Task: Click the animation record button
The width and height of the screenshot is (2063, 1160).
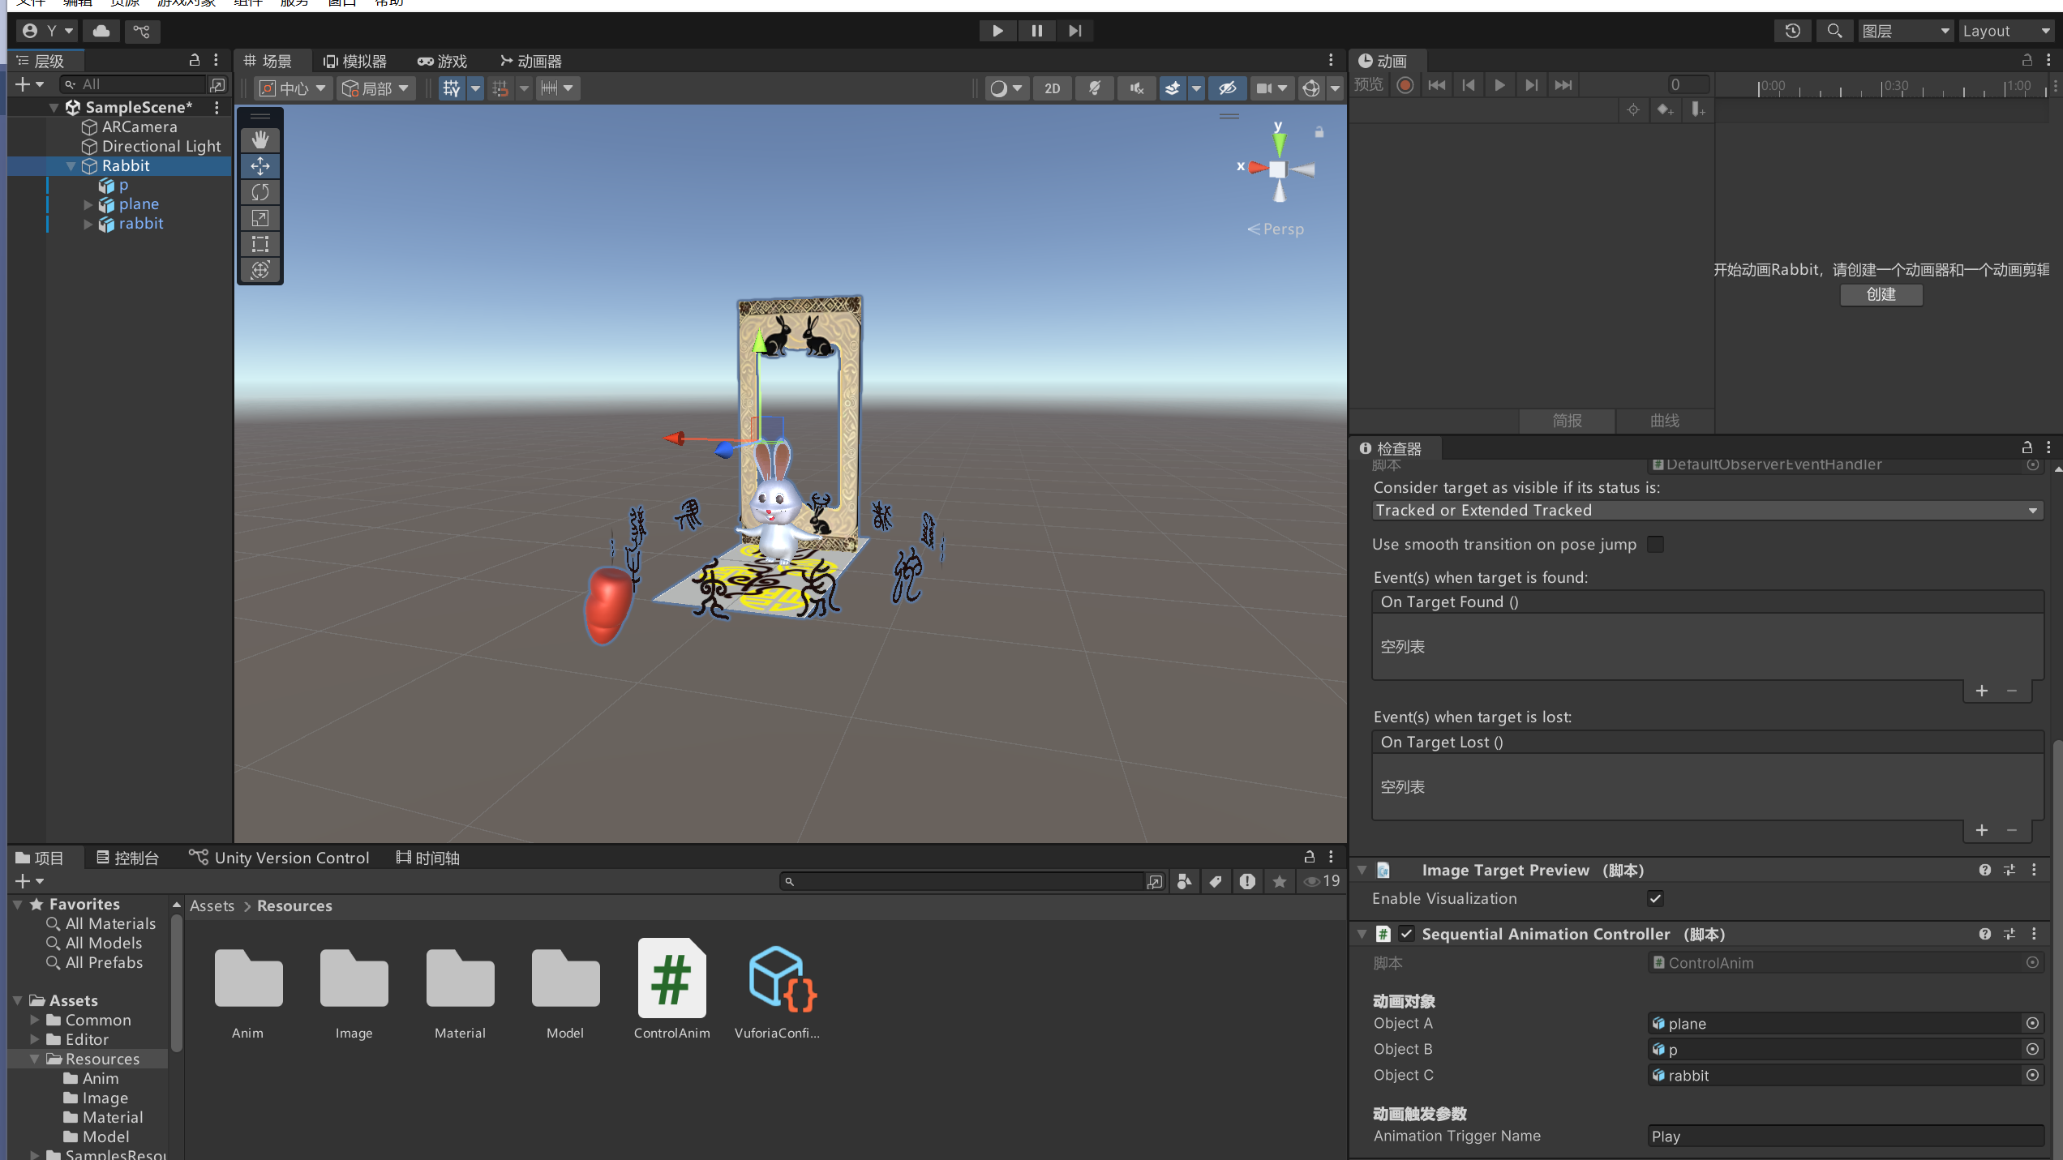Action: pyautogui.click(x=1405, y=85)
